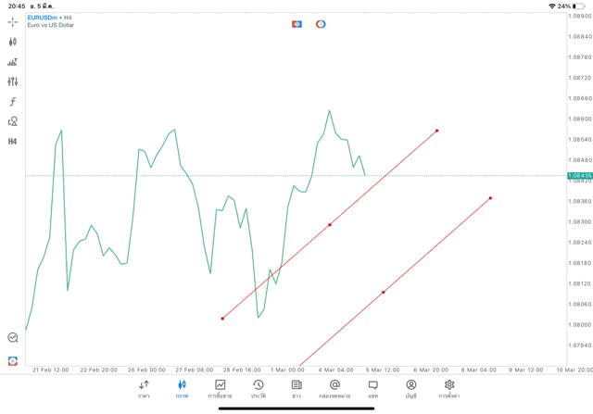593x414 pixels.
Task: Open the กล่องจดหมาย mailbox tab
Action: click(334, 389)
